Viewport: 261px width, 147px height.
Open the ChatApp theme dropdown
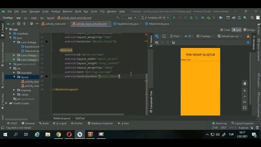coord(205,36)
